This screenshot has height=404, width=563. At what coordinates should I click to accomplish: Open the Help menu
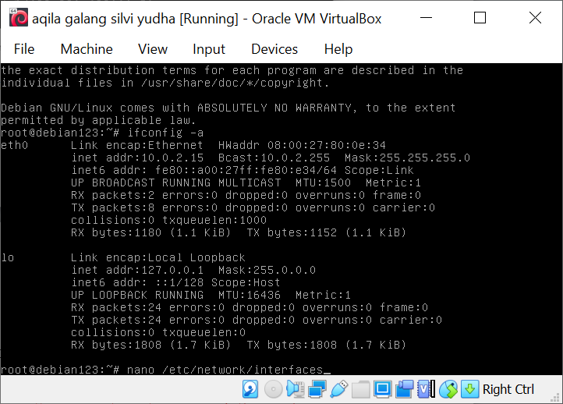(338, 49)
